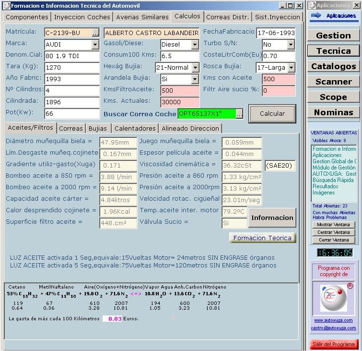Viewport: 362px width, 351px height.
Task: Open the www.autoxuga.com link
Action: [333, 320]
